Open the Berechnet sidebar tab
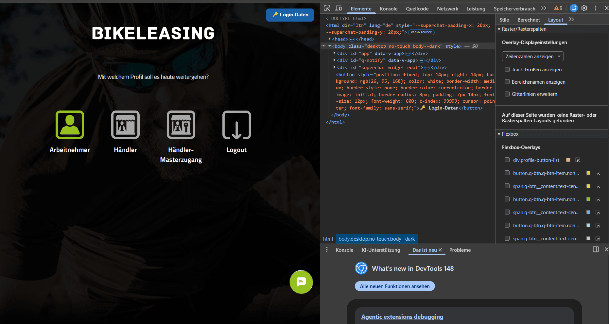This screenshot has height=324, width=609. coord(529,20)
